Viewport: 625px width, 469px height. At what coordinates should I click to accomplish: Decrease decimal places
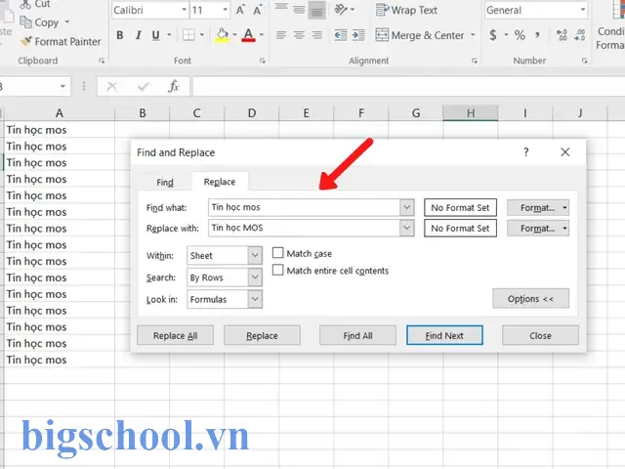[x=579, y=35]
